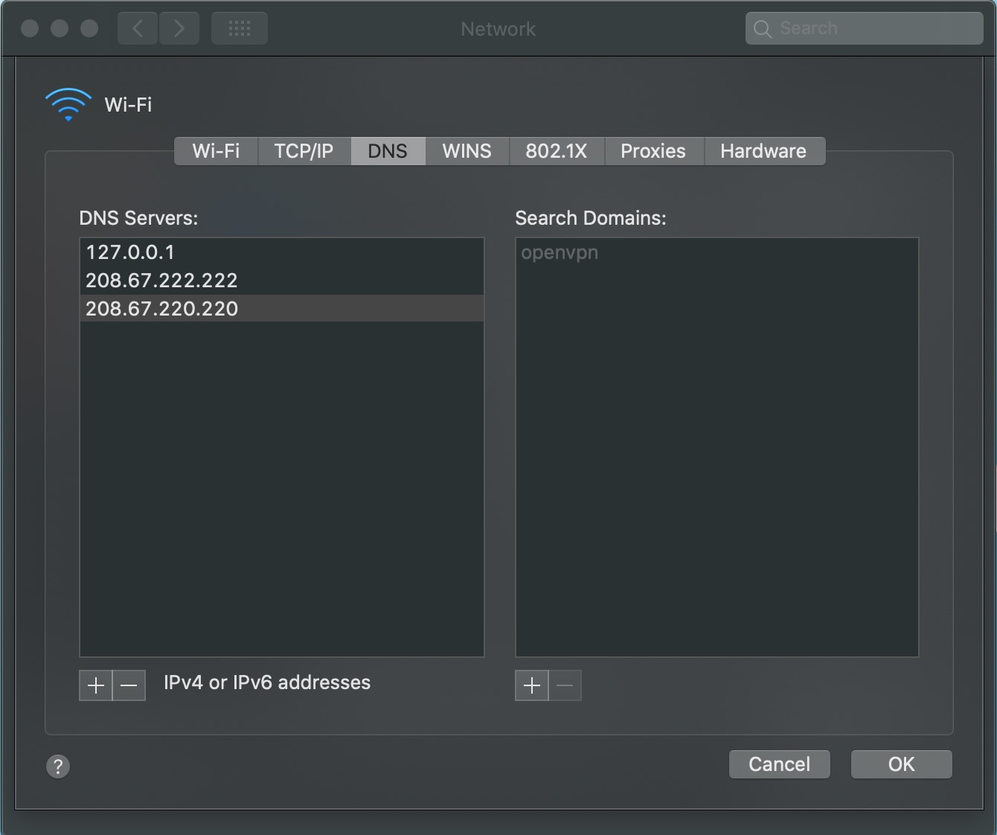This screenshot has height=835, width=997.
Task: Switch to the TCP/IP tab
Action: click(x=303, y=151)
